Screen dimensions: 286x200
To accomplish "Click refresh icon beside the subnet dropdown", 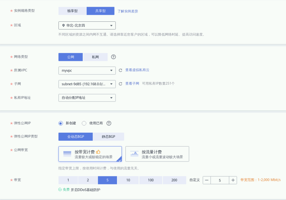I will 120,84.
